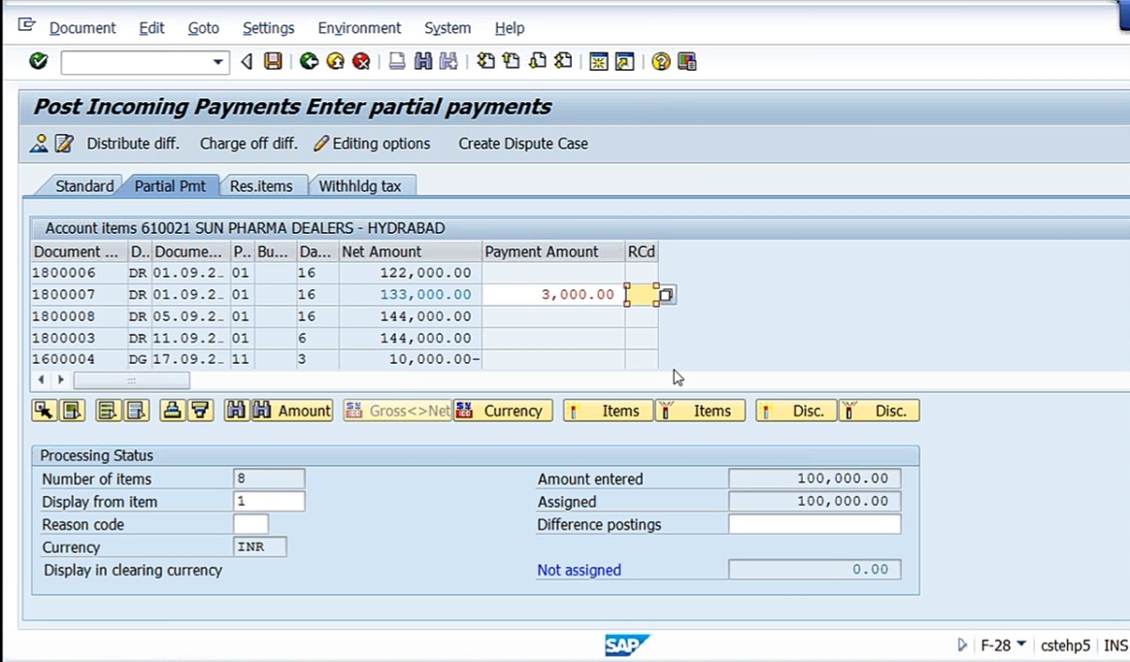Go to the last page icon

[564, 61]
